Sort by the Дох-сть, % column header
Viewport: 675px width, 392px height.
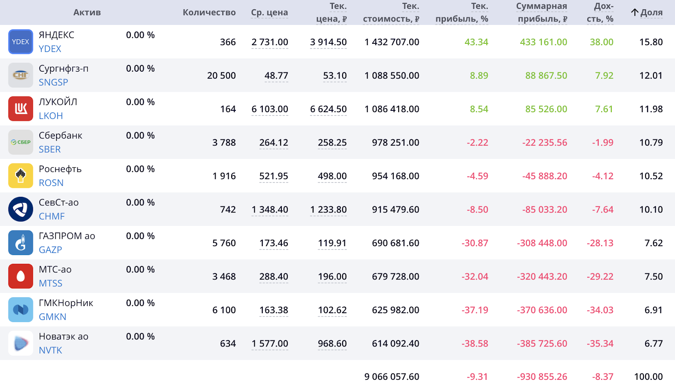600,13
